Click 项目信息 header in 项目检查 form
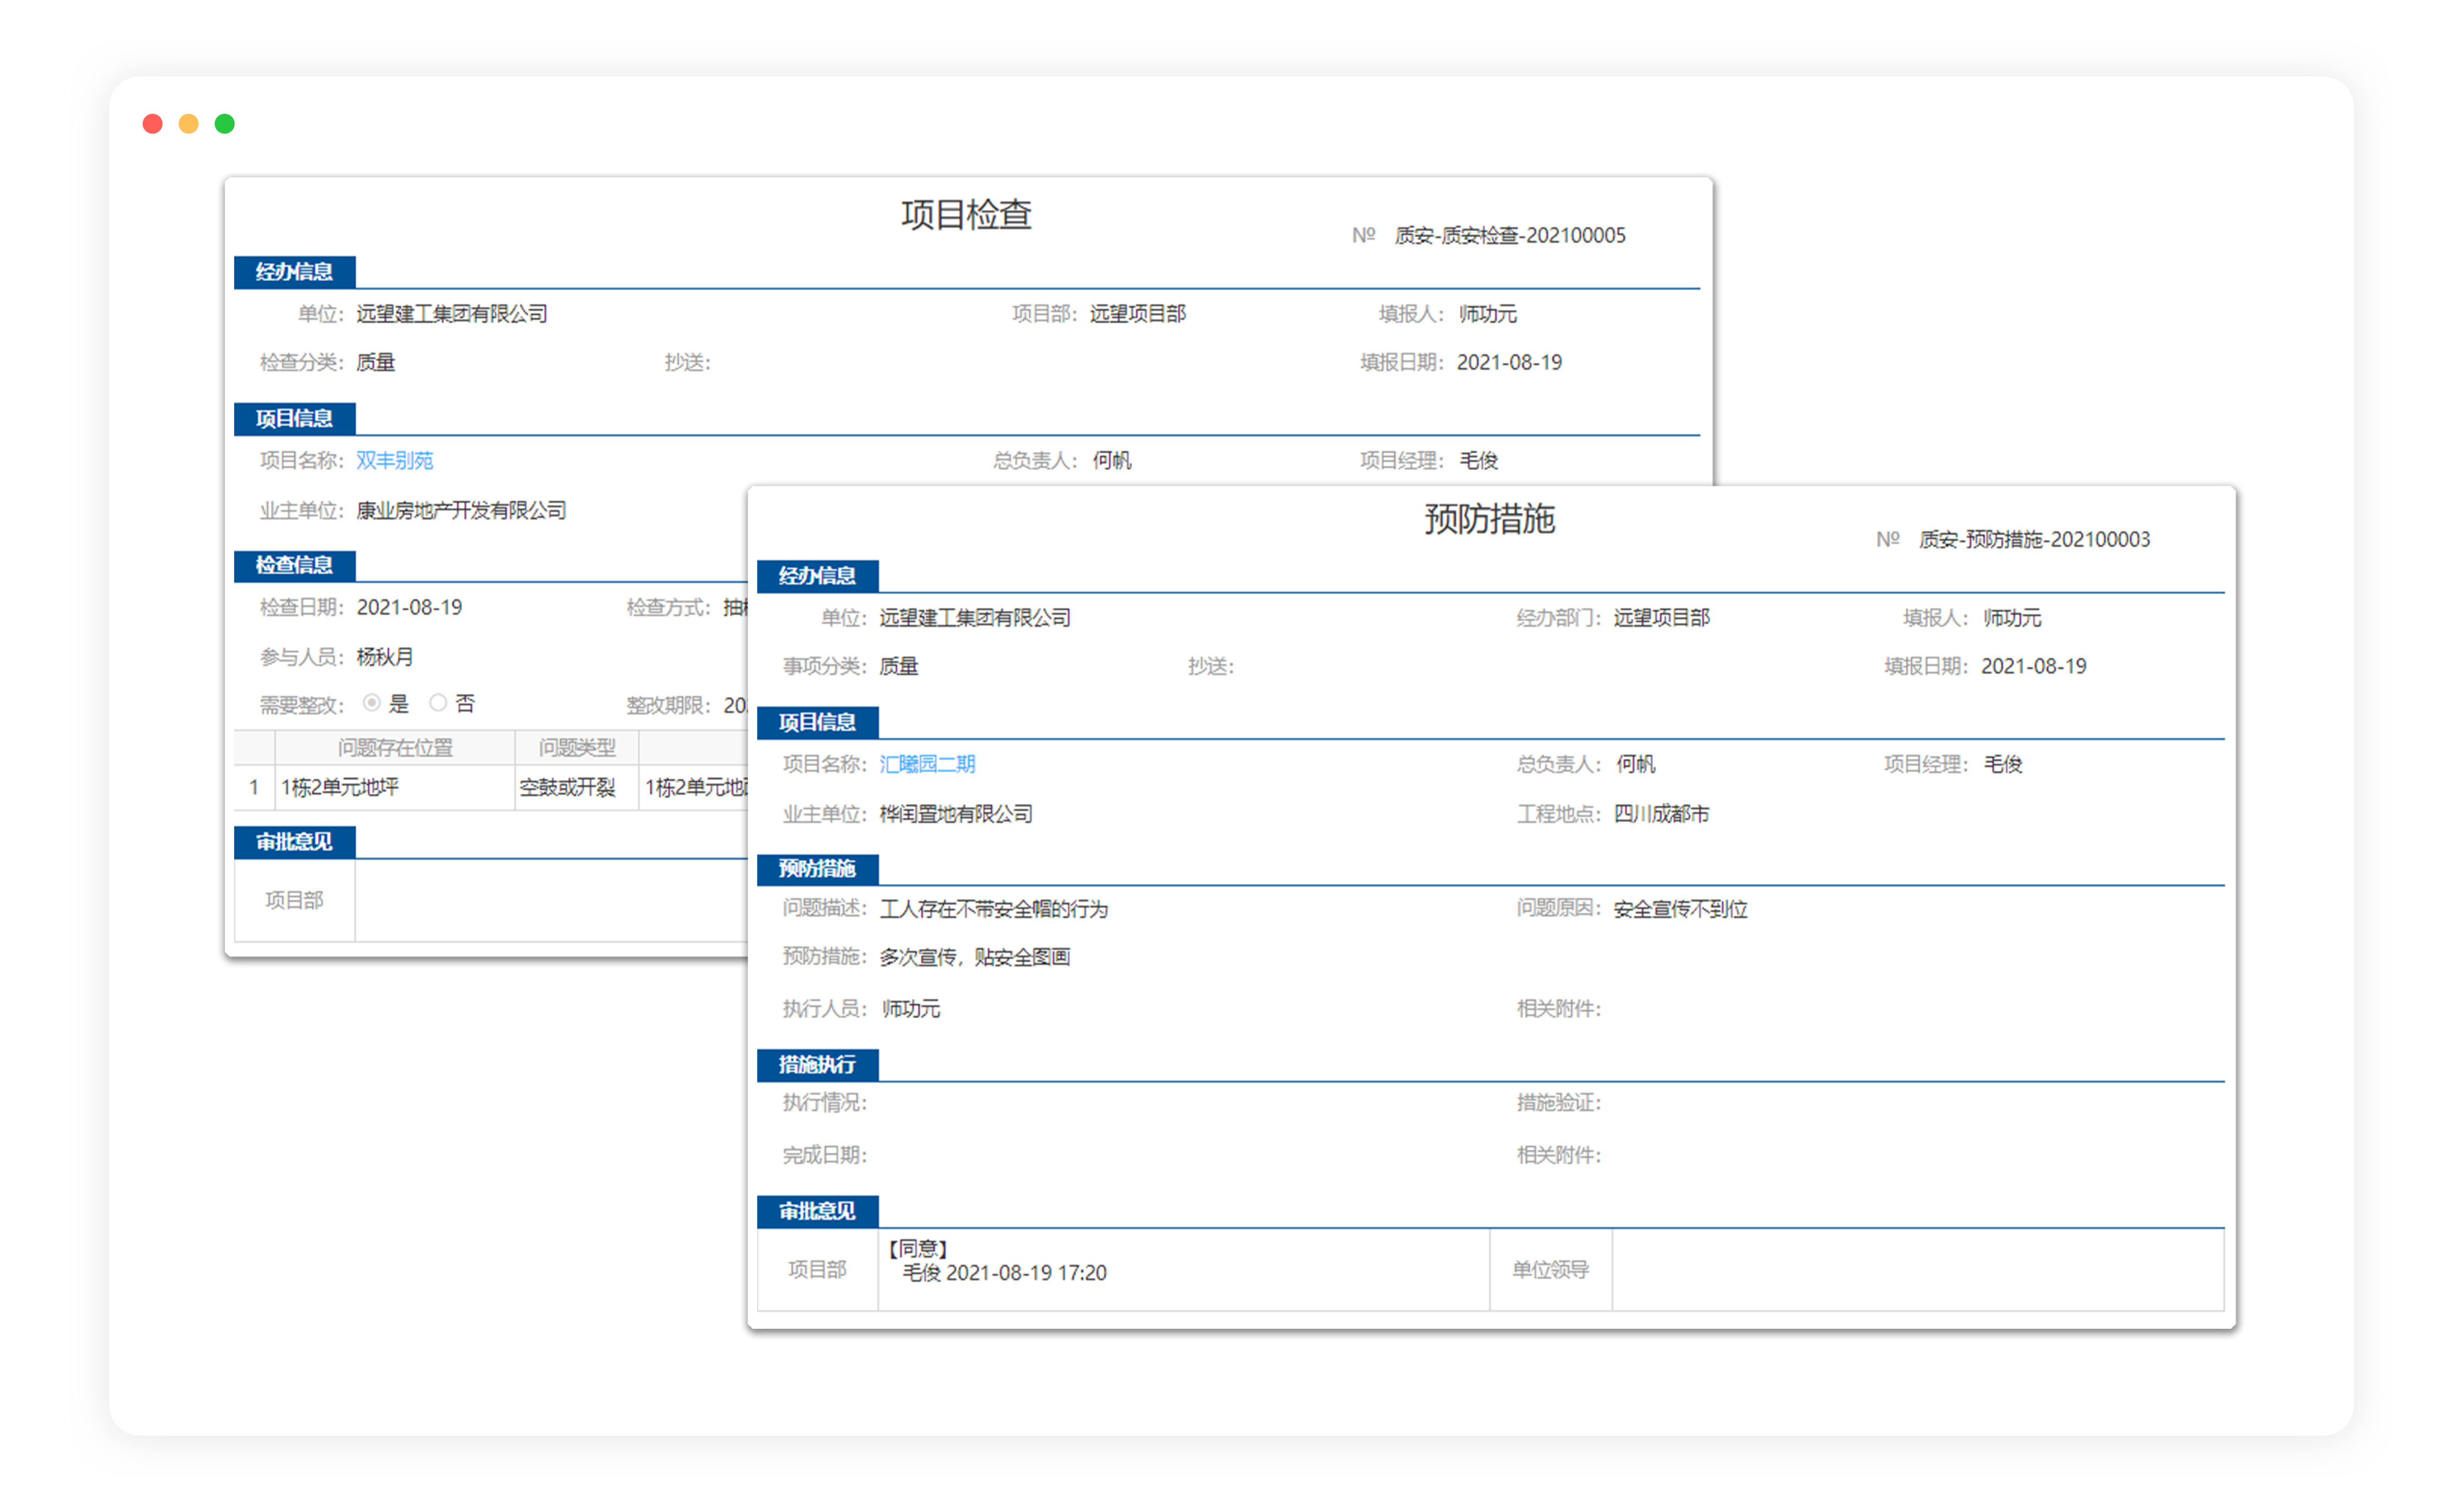The width and height of the screenshot is (2463, 1512). 294,419
